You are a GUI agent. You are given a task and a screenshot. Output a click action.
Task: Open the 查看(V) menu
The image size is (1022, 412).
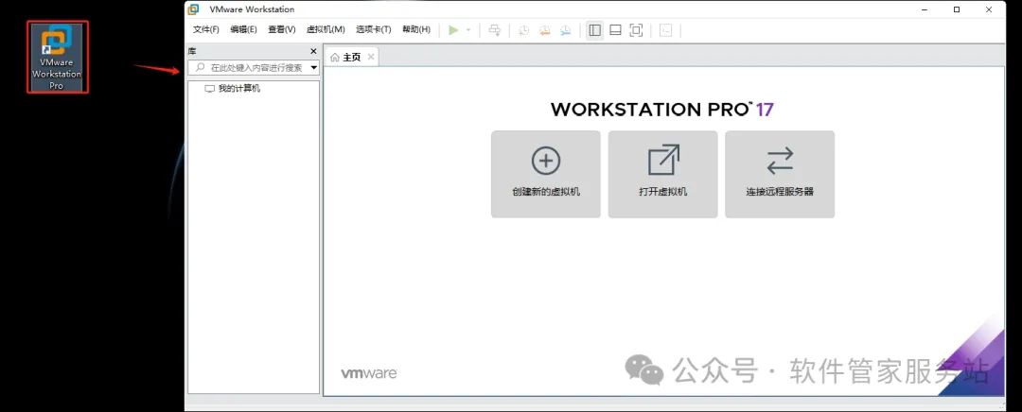pyautogui.click(x=282, y=29)
